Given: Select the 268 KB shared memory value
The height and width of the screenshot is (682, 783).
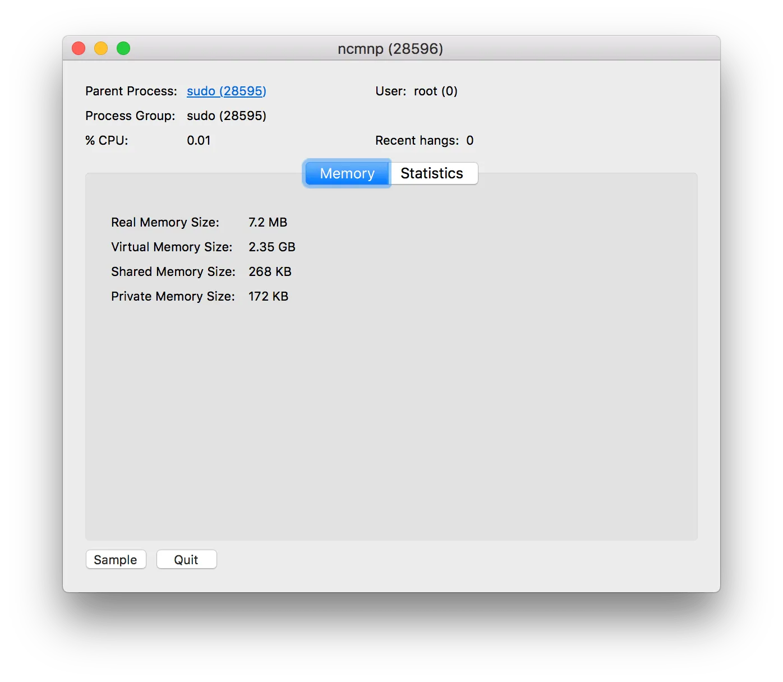Looking at the screenshot, I should click(270, 271).
